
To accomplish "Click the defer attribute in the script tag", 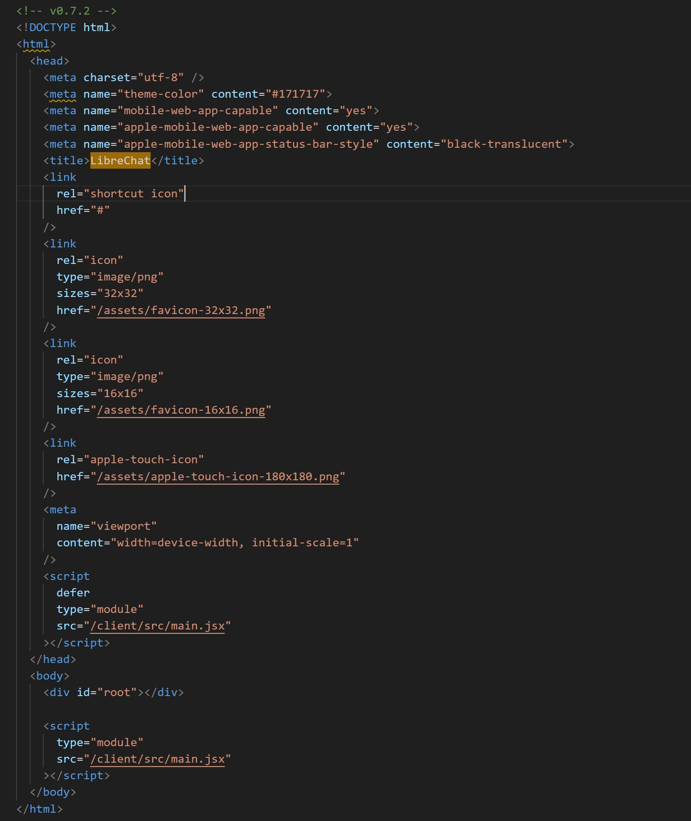I will tap(73, 593).
